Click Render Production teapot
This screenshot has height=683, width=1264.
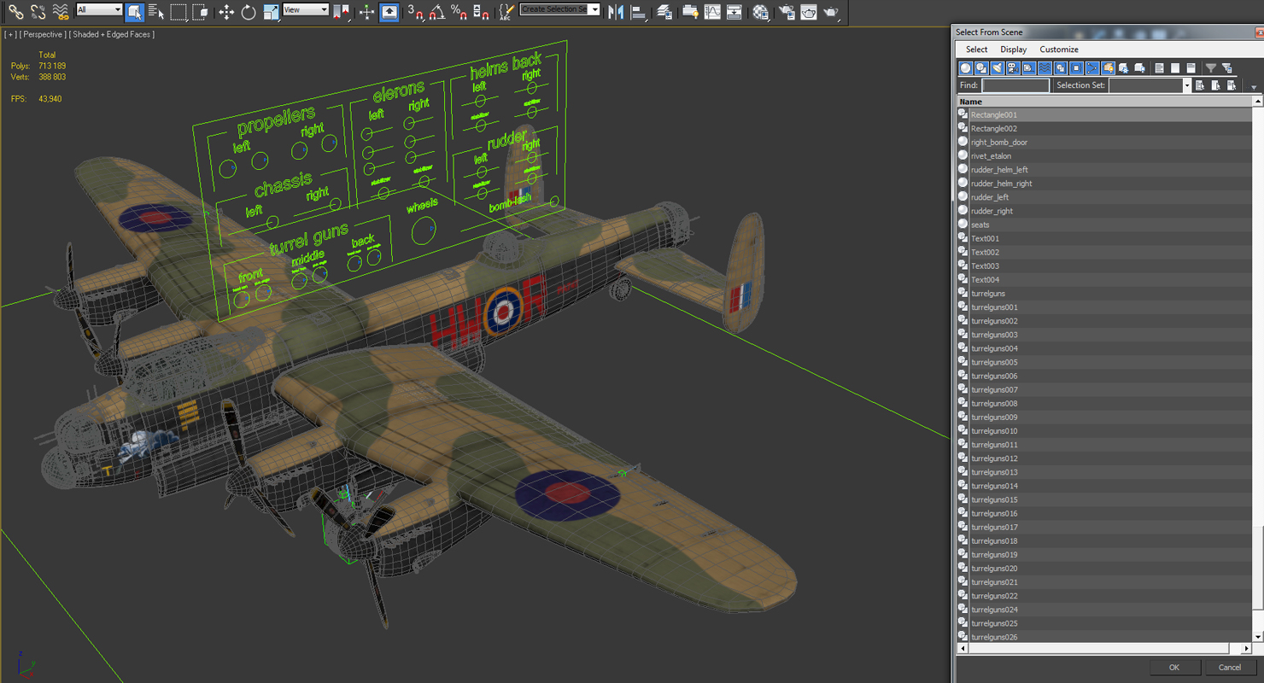(831, 12)
